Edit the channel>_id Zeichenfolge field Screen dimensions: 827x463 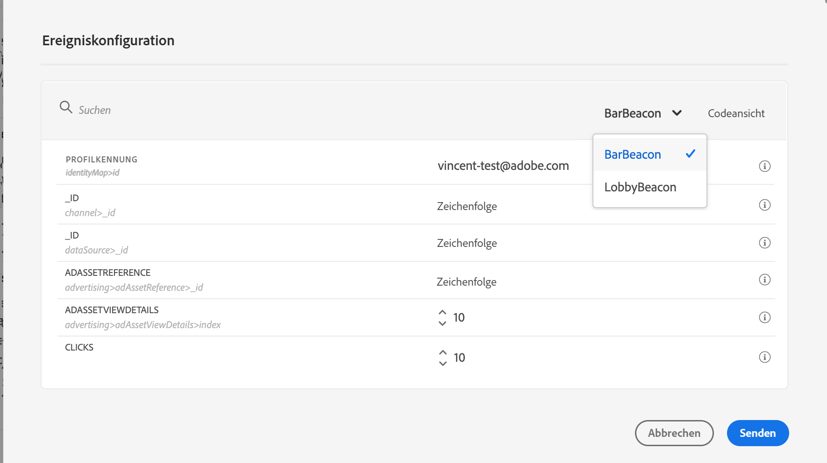point(467,206)
